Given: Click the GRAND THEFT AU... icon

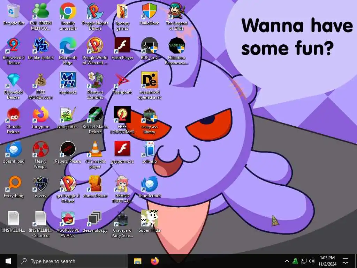Looking at the screenshot, I should point(122,184).
